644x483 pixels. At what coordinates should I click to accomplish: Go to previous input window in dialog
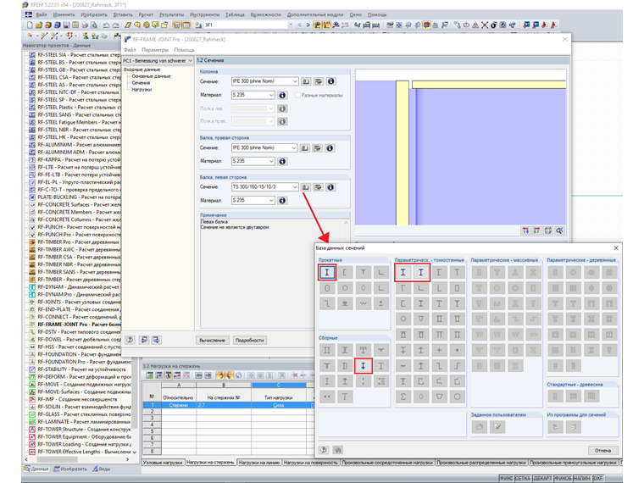tap(144, 340)
